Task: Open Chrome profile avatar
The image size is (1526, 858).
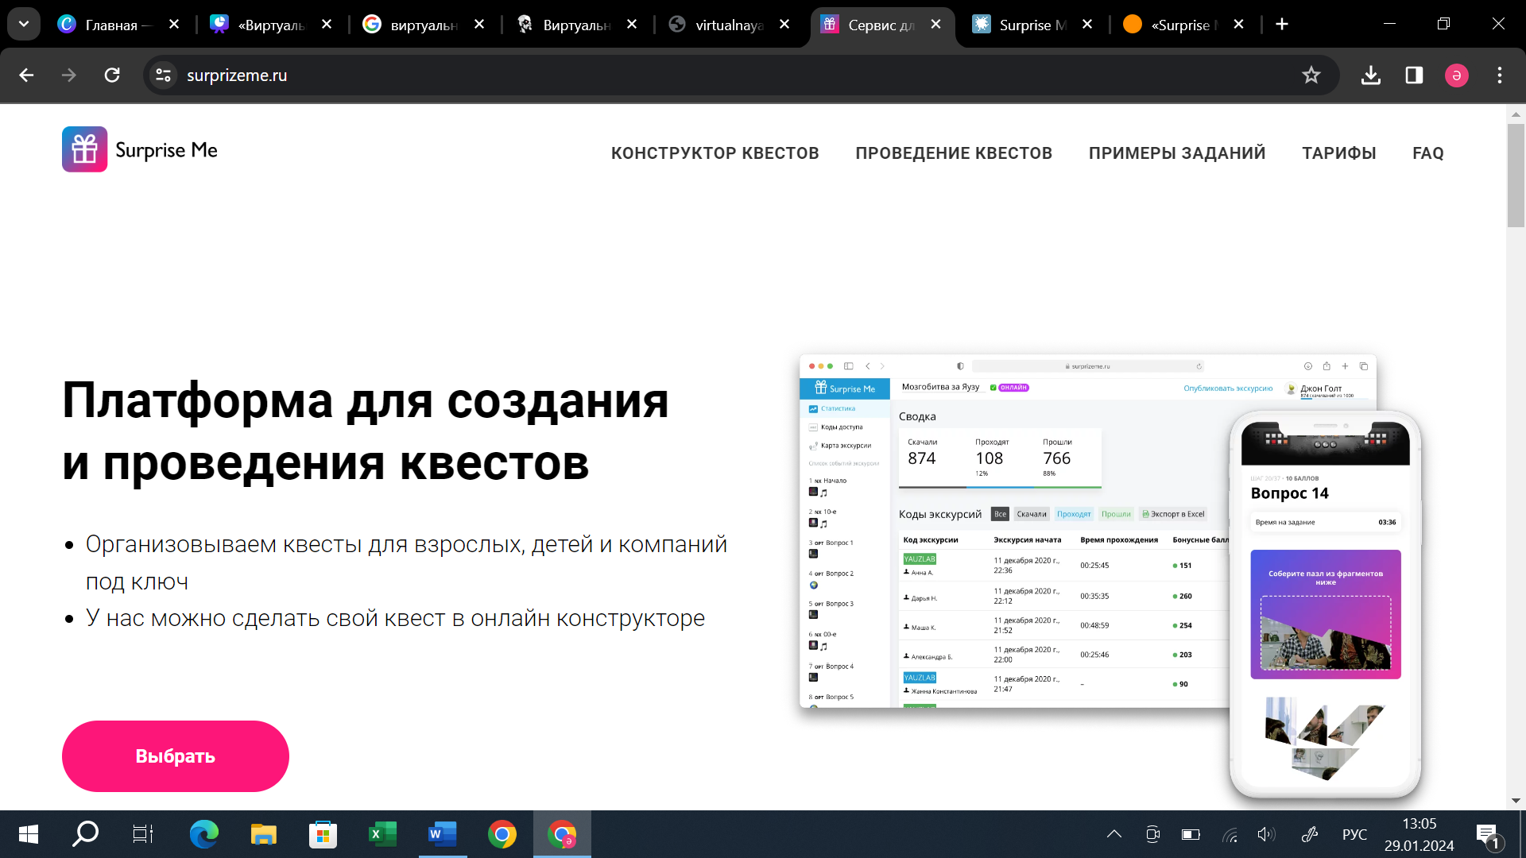Action: tap(1456, 75)
